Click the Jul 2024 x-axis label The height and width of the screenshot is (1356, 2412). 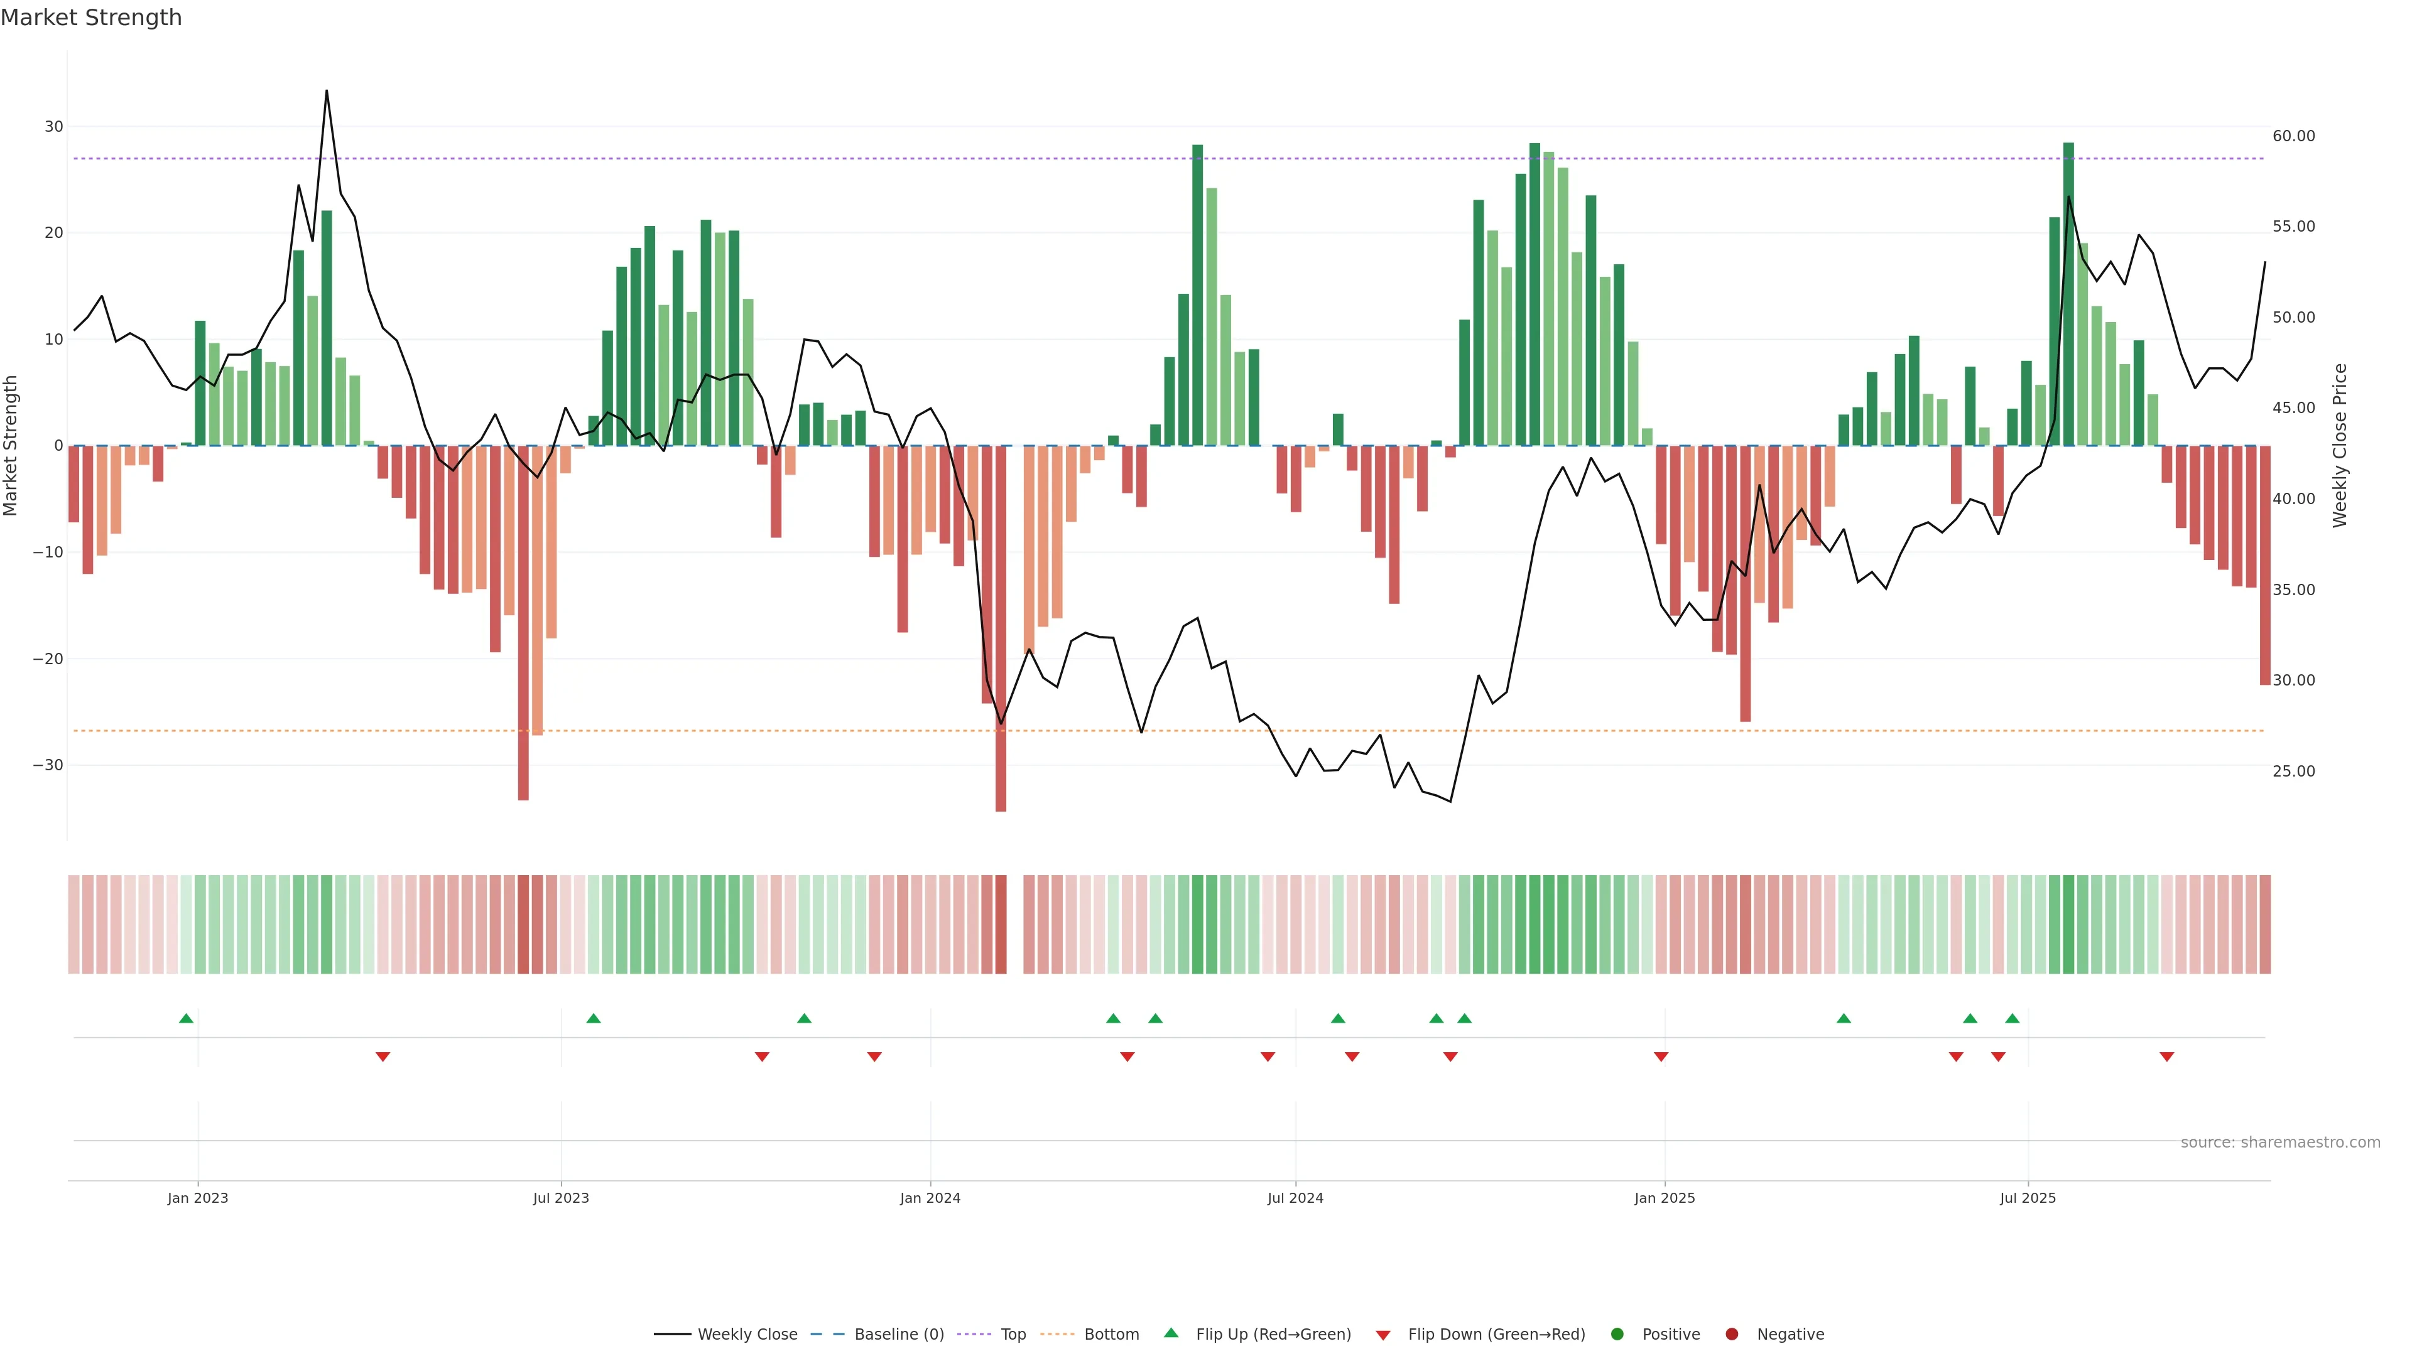coord(1295,1198)
